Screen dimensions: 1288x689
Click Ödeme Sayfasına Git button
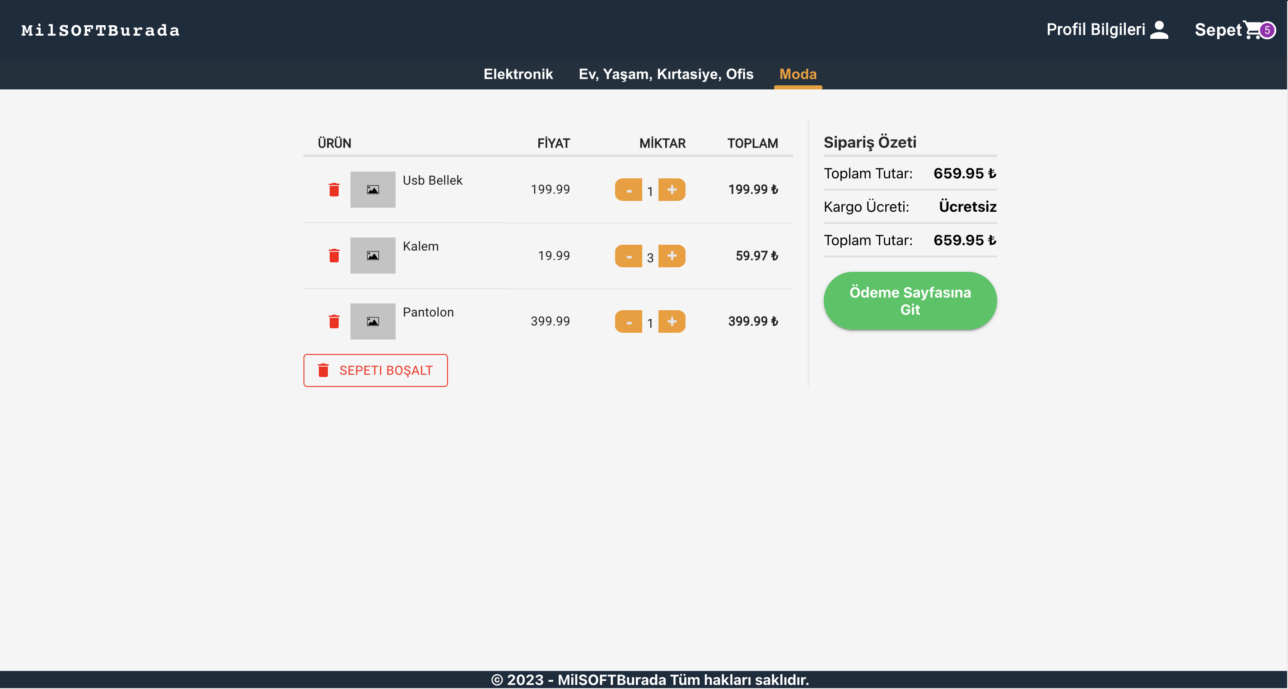point(910,301)
